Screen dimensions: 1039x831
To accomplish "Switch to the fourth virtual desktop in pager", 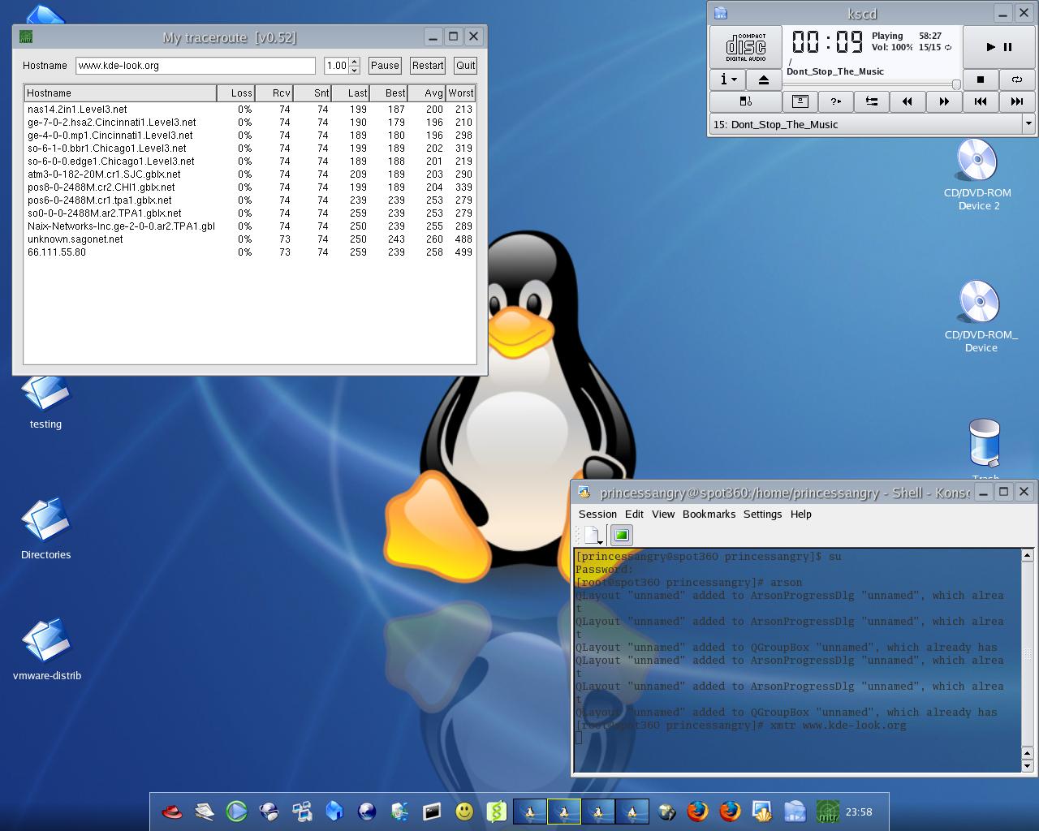I will pos(632,812).
